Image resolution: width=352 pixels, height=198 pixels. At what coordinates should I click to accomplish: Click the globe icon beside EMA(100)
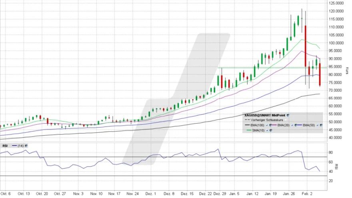click(x=270, y=125)
